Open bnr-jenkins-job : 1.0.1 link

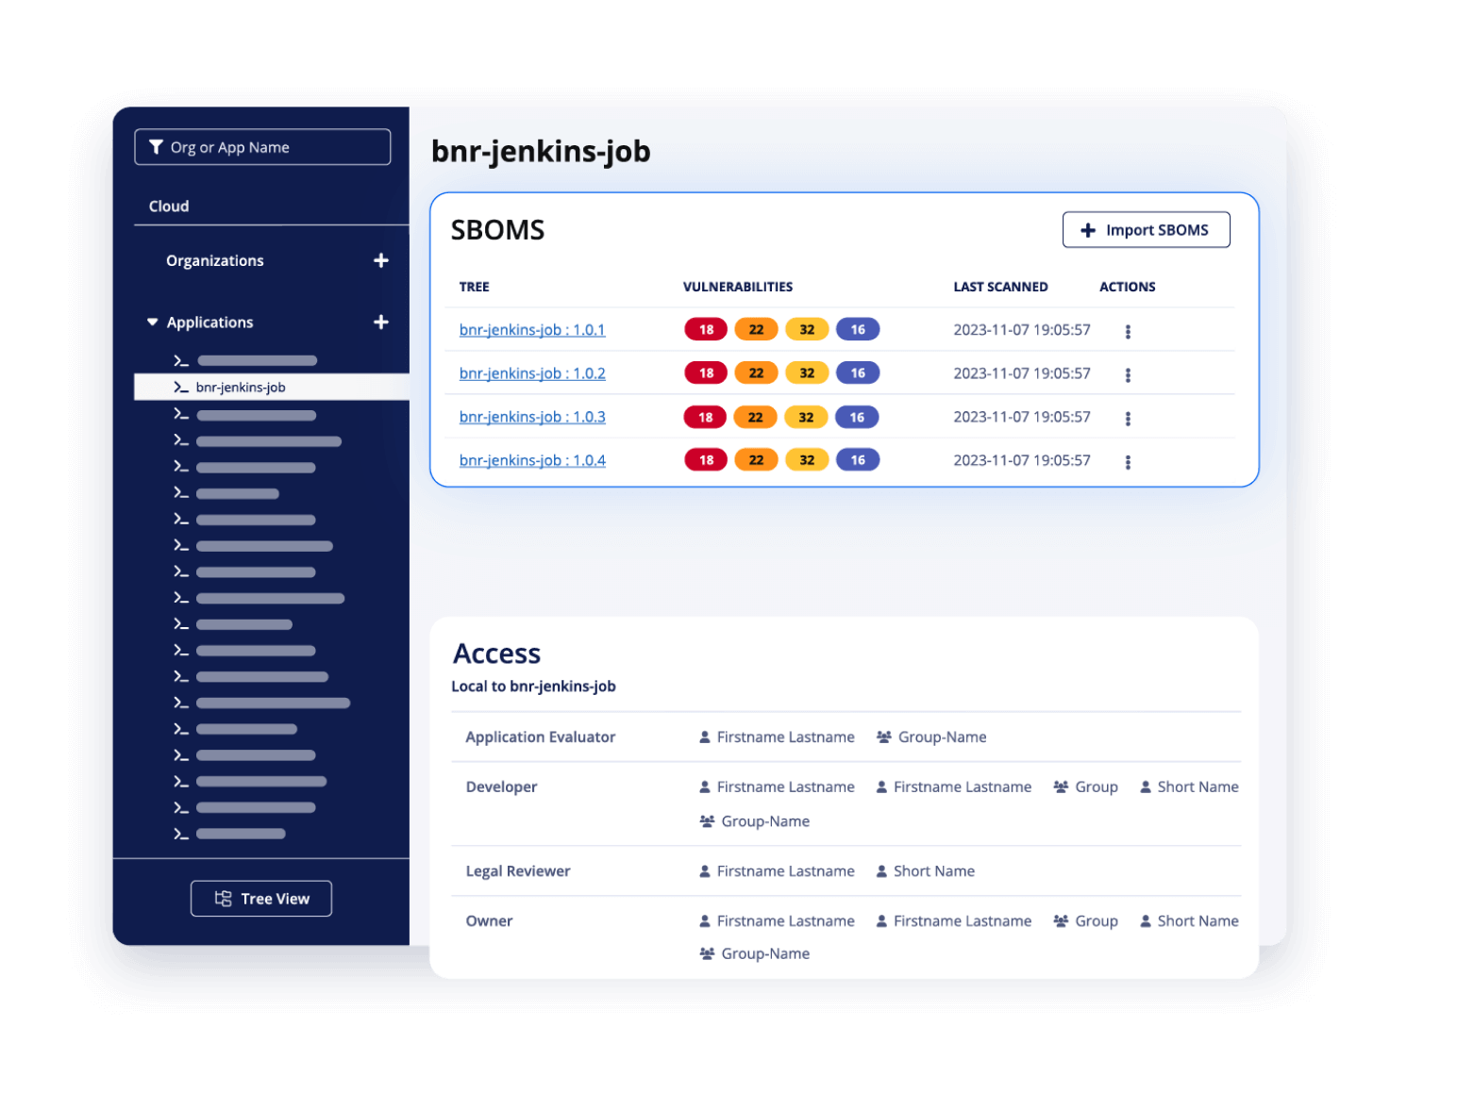[x=532, y=330]
